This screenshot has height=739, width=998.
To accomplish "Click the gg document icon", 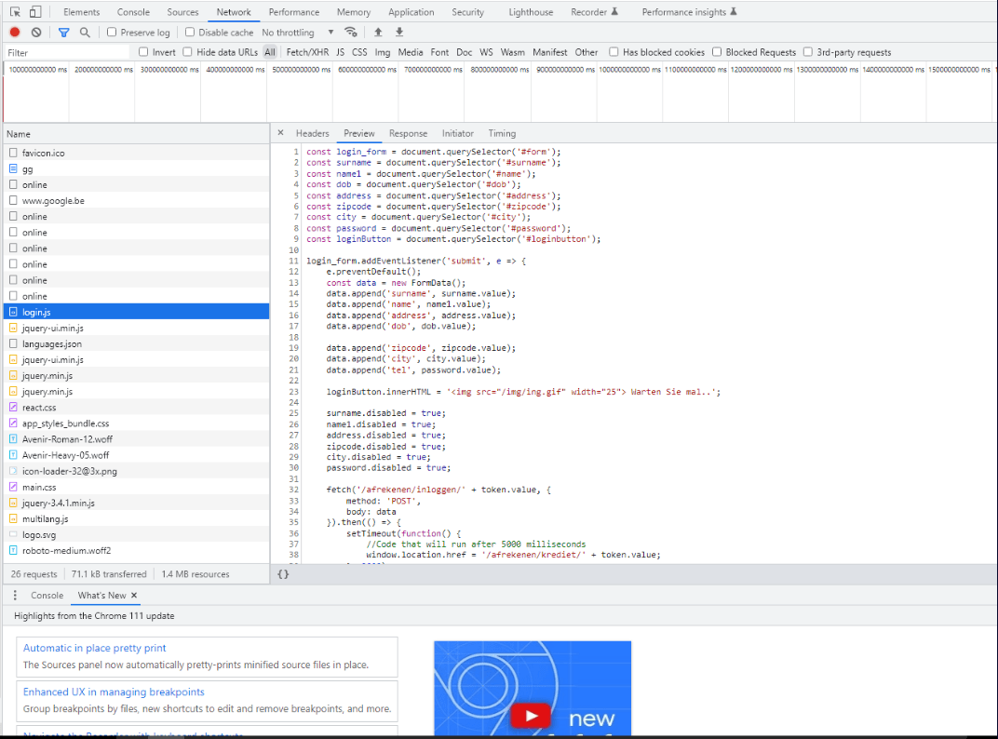I will [13, 168].
